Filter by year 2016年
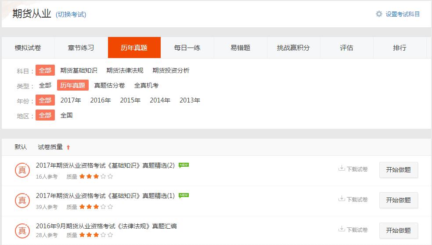 point(101,100)
